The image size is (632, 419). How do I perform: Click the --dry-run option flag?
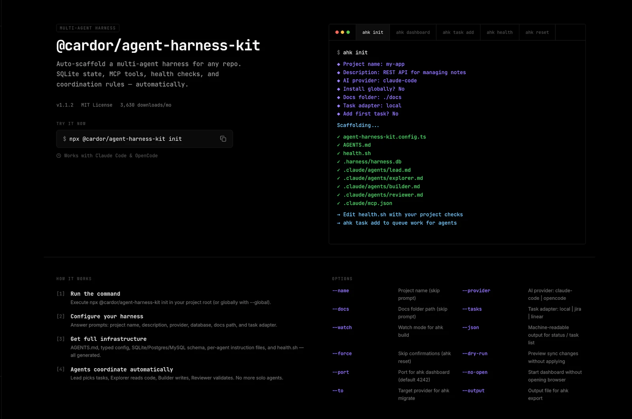point(475,354)
